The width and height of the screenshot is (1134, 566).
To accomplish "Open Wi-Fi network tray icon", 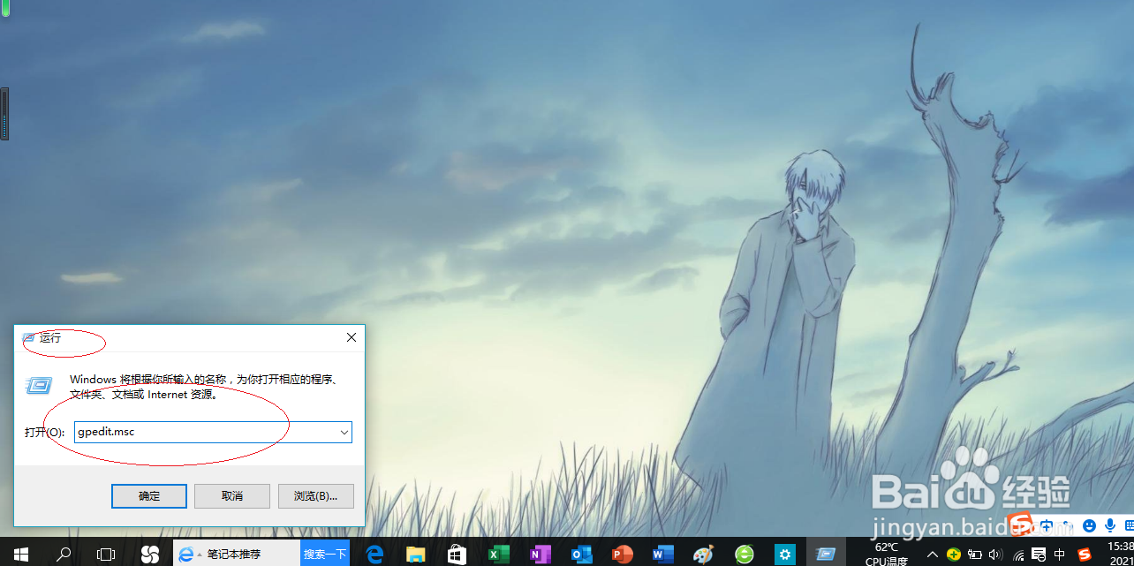I will [1018, 555].
